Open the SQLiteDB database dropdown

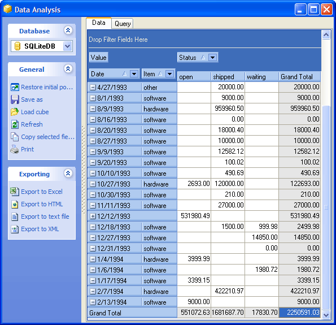[68, 46]
